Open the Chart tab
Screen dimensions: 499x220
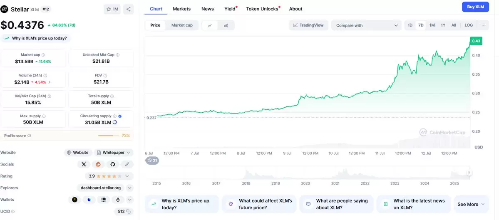click(156, 9)
